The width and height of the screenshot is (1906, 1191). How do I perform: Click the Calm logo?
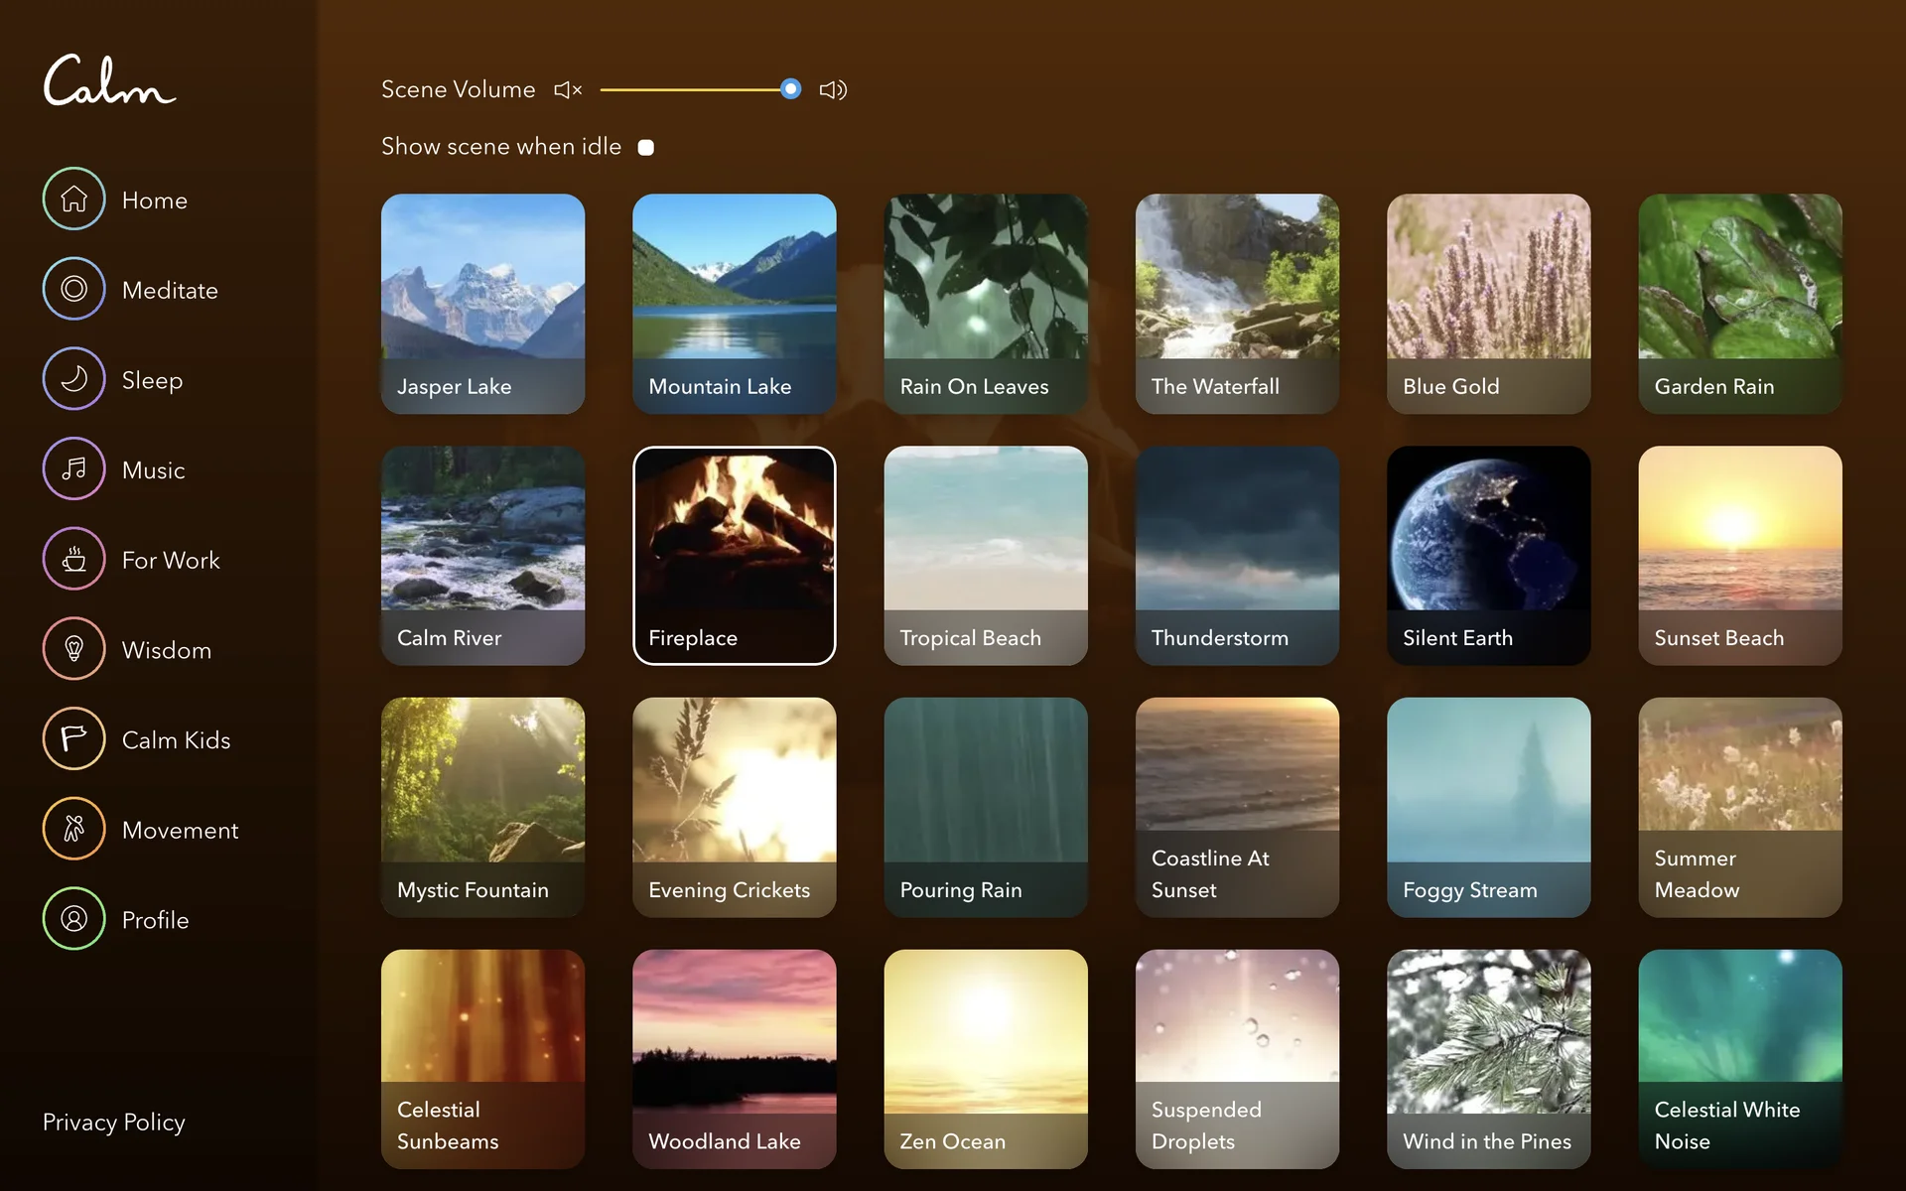point(109,81)
